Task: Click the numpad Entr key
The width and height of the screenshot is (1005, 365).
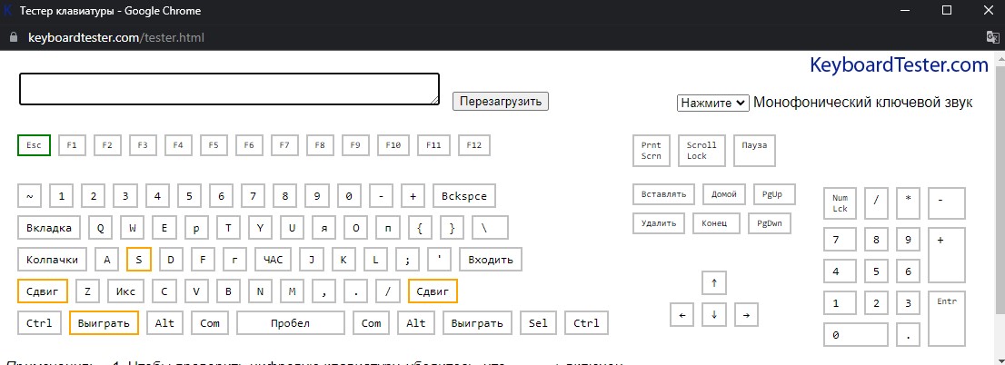Action: tap(947, 319)
